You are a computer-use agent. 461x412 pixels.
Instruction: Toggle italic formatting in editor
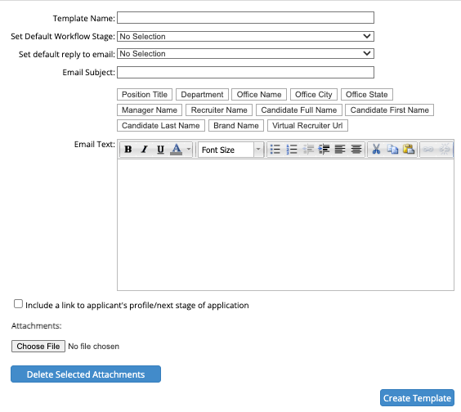(145, 150)
